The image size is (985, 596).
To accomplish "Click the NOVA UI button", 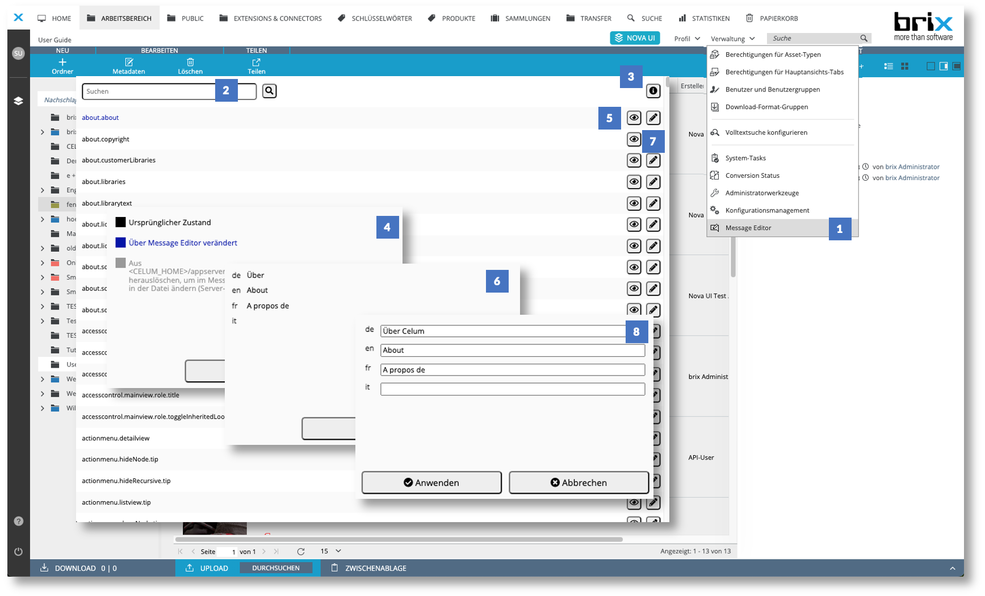I will (x=635, y=38).
